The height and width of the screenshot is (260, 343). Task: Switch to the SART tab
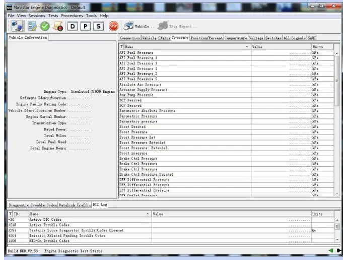tap(312, 38)
